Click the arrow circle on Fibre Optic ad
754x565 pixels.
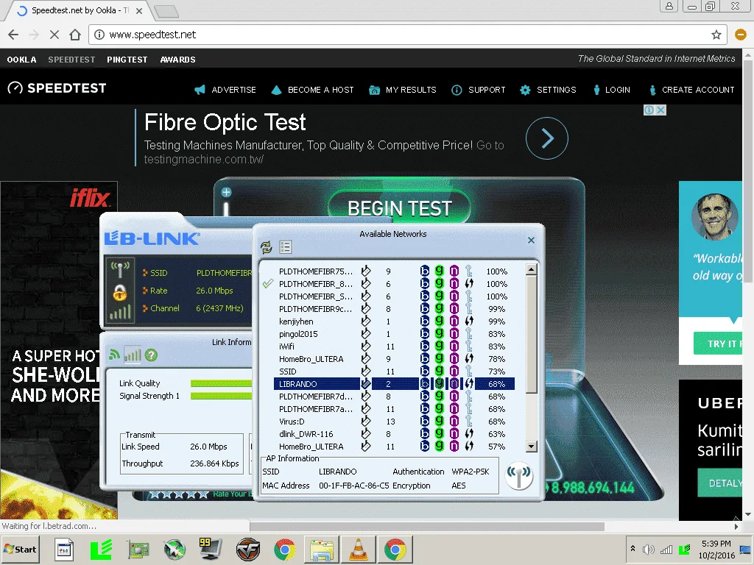547,138
